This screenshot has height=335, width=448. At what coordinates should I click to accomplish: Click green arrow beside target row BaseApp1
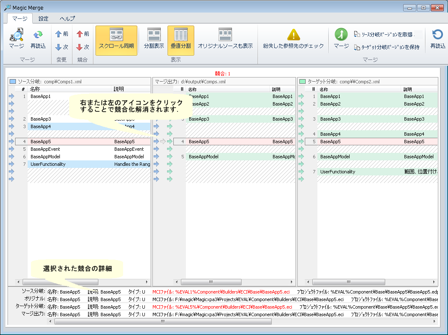pyautogui.click(x=301, y=96)
